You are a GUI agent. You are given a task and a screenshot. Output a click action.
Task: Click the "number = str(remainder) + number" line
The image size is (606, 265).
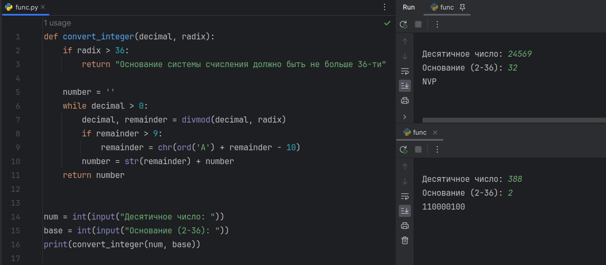158,162
